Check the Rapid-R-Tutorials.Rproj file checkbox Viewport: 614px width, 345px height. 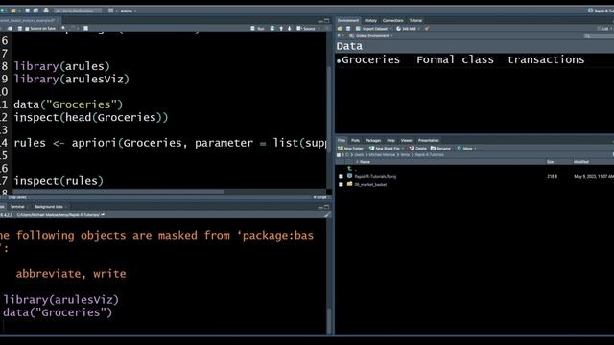pyautogui.click(x=341, y=176)
